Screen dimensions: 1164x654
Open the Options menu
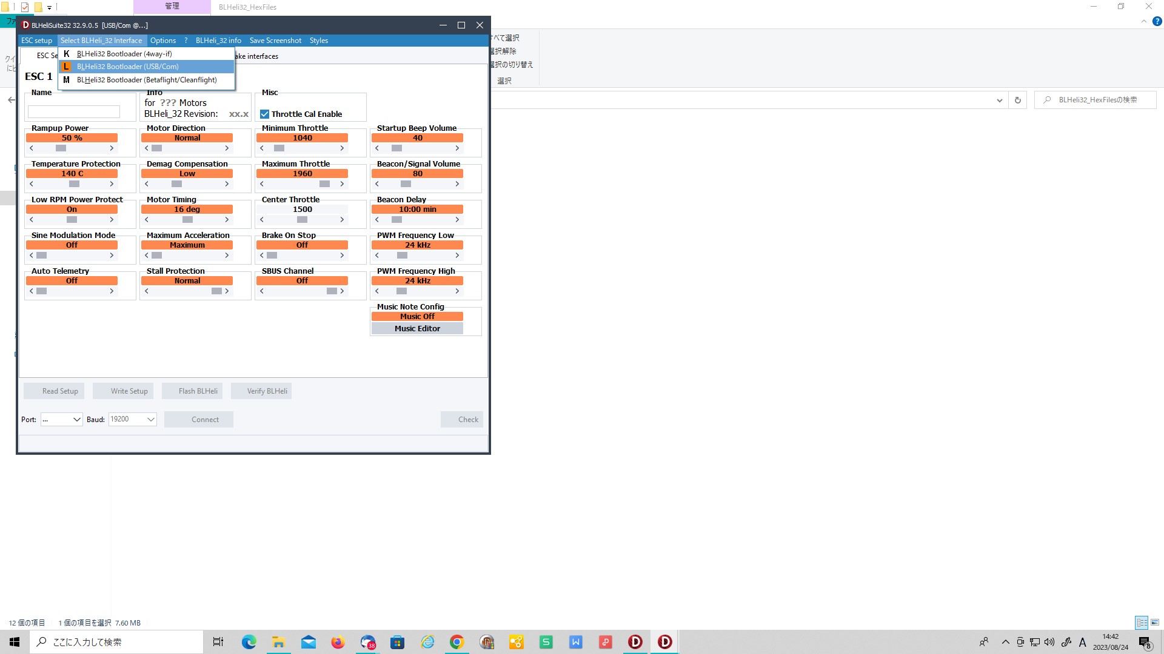click(163, 41)
